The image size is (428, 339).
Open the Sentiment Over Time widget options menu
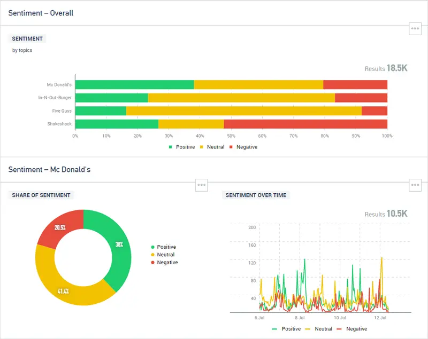point(415,185)
